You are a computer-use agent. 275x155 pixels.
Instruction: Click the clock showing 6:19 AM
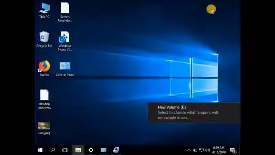[x=219, y=150]
